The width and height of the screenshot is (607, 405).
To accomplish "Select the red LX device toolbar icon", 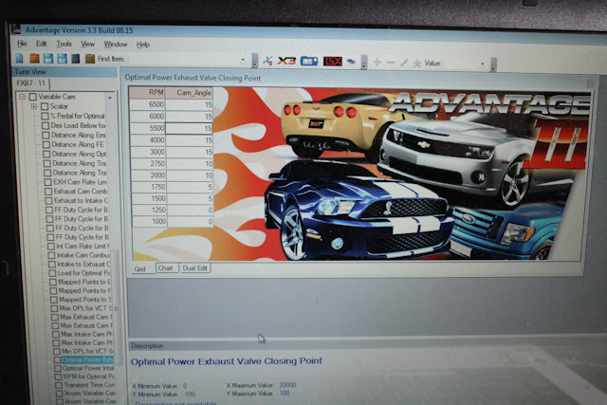I will (x=333, y=61).
